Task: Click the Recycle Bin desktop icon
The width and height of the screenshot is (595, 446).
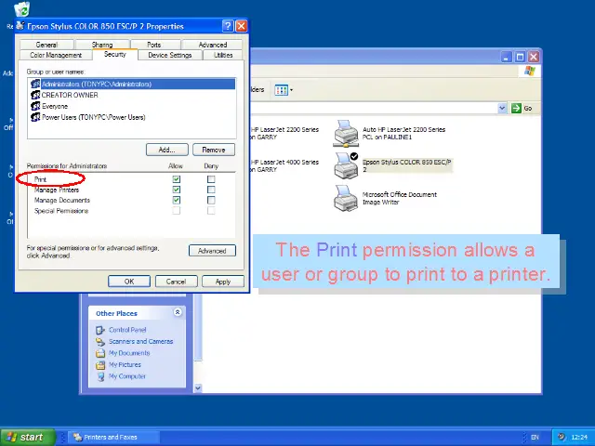Action: (x=22, y=9)
